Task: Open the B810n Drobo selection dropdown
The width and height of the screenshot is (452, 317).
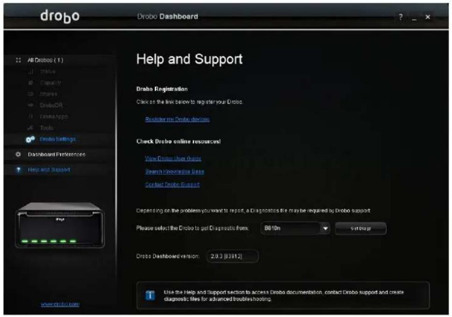Action: point(296,228)
